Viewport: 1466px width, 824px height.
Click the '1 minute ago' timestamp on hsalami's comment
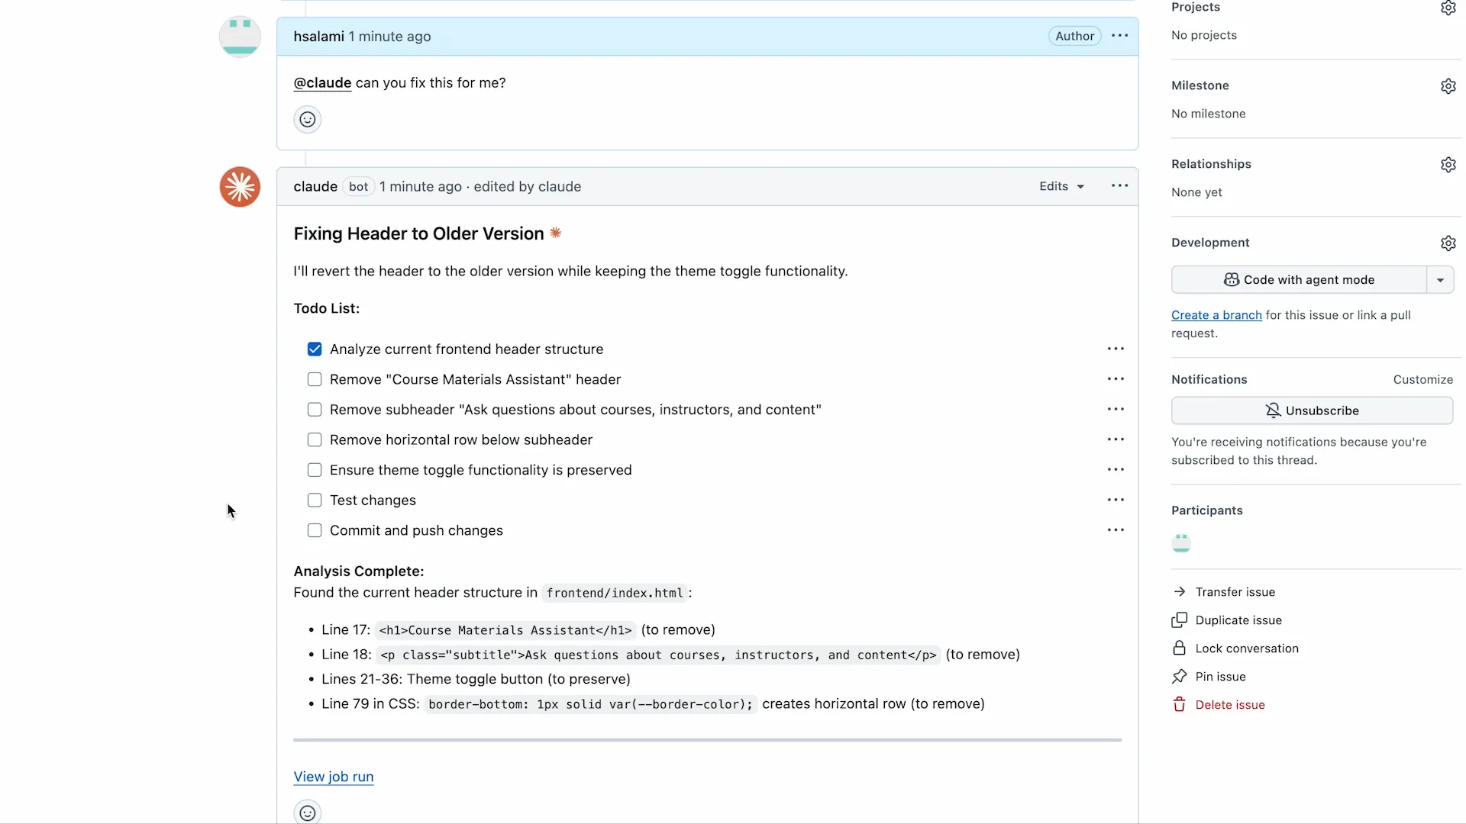click(389, 37)
